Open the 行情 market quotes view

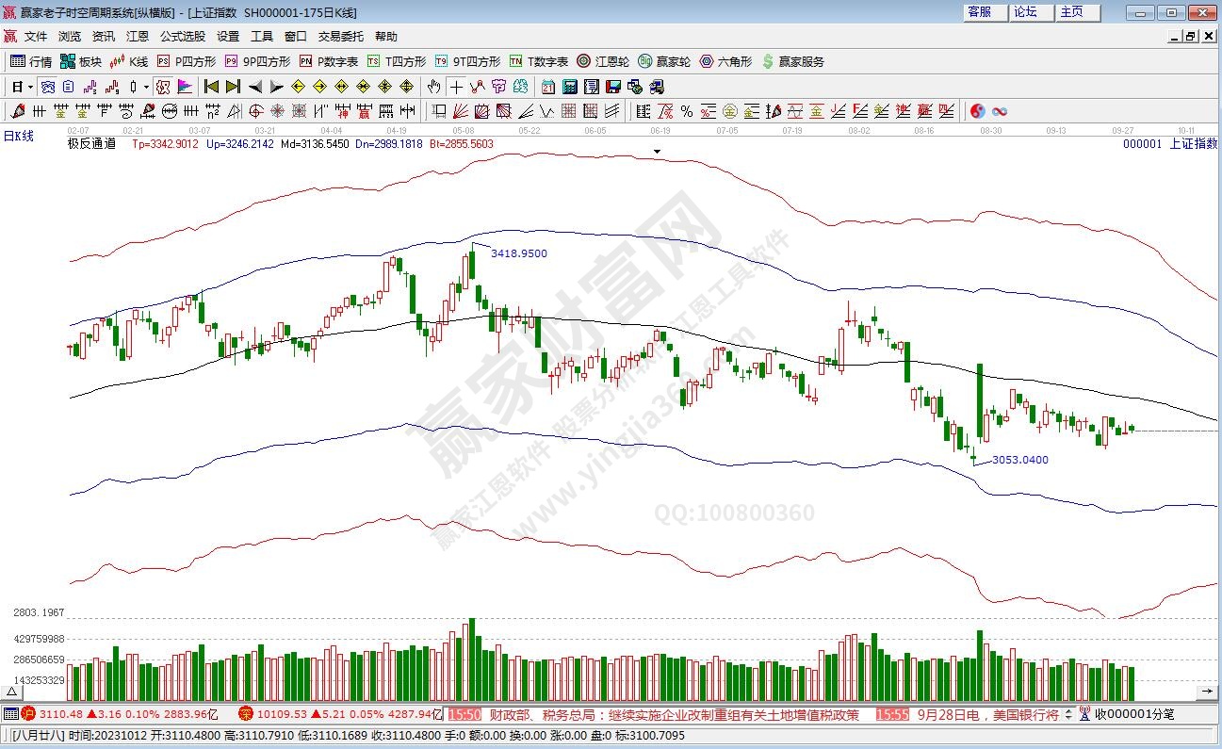31,62
